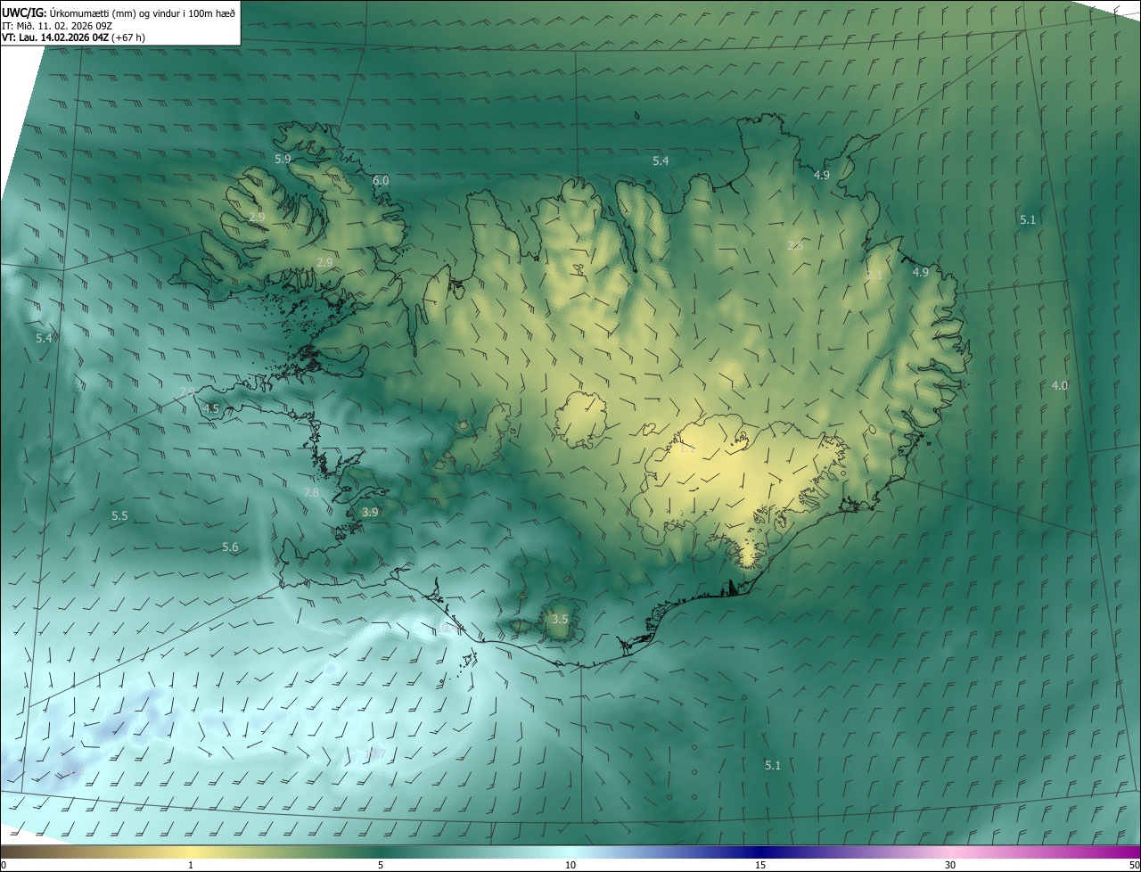Click the 50 tick on the color scale

1134,865
